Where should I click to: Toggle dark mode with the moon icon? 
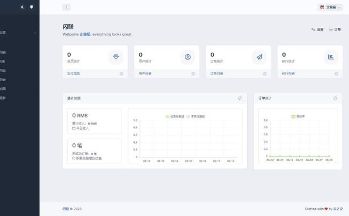23,7
